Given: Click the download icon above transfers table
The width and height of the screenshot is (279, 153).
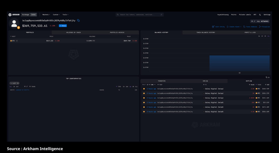Looking at the screenshot, I should [x=269, y=77].
